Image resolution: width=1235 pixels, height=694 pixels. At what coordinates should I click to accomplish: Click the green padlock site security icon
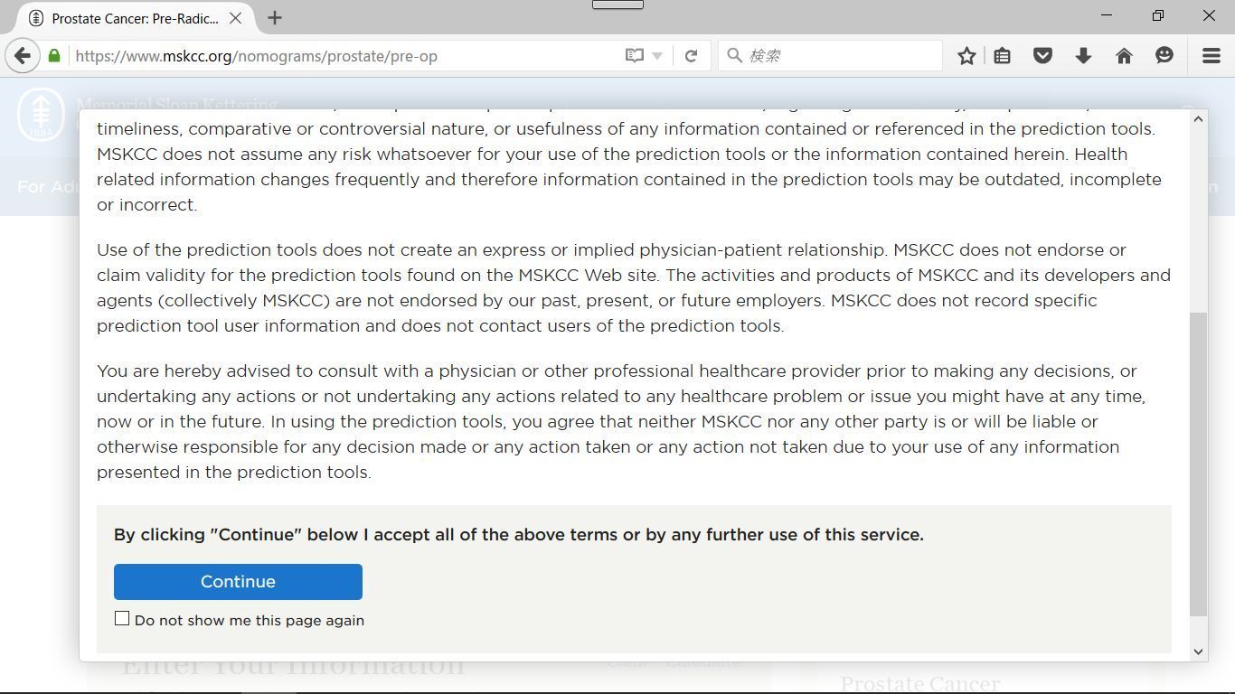[54, 56]
